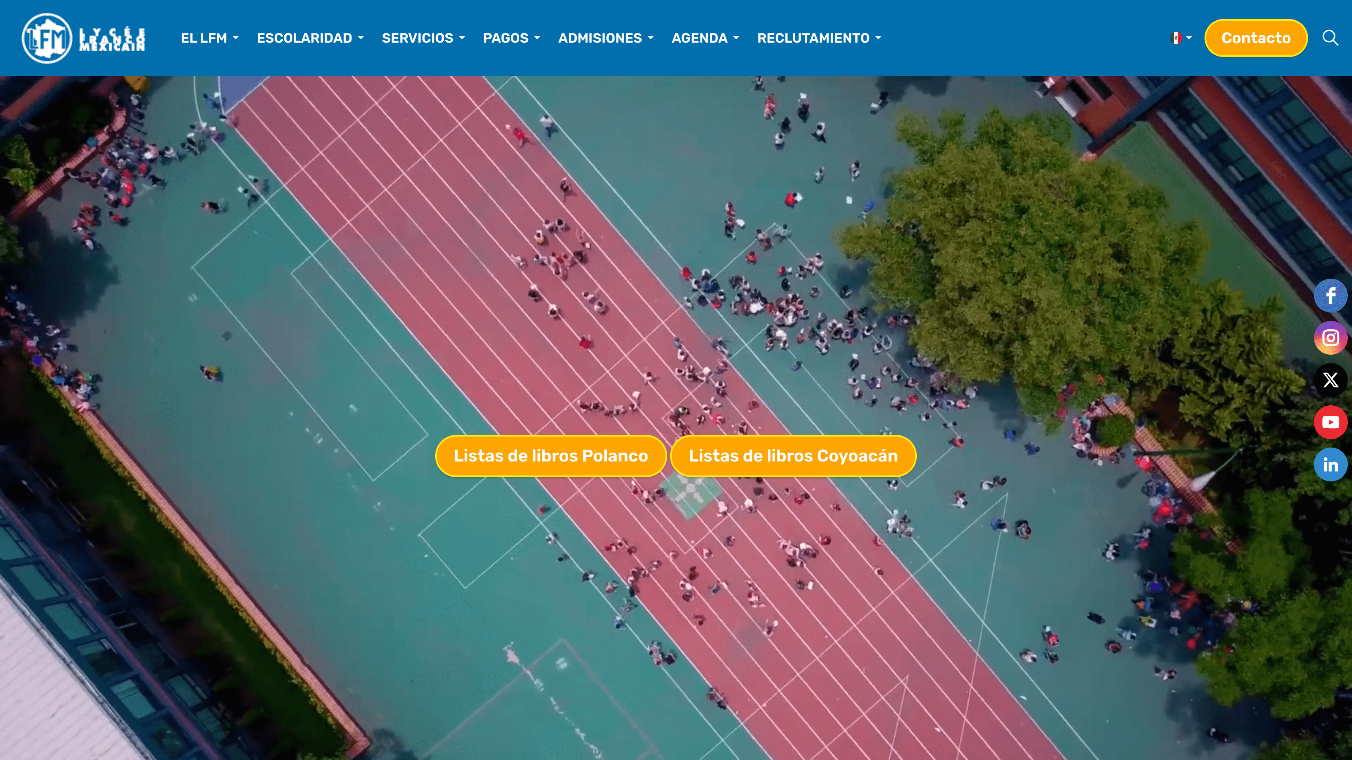This screenshot has height=760, width=1352.
Task: Open the LinkedIn social icon
Action: 1330,465
